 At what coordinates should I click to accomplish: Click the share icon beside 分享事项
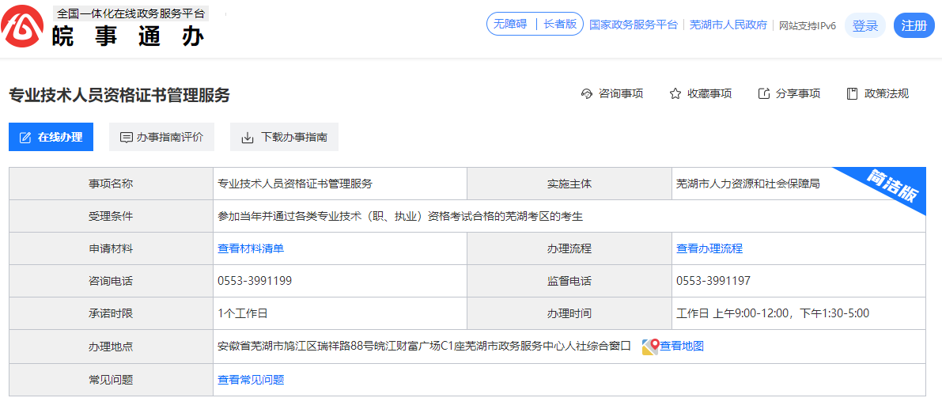763,93
